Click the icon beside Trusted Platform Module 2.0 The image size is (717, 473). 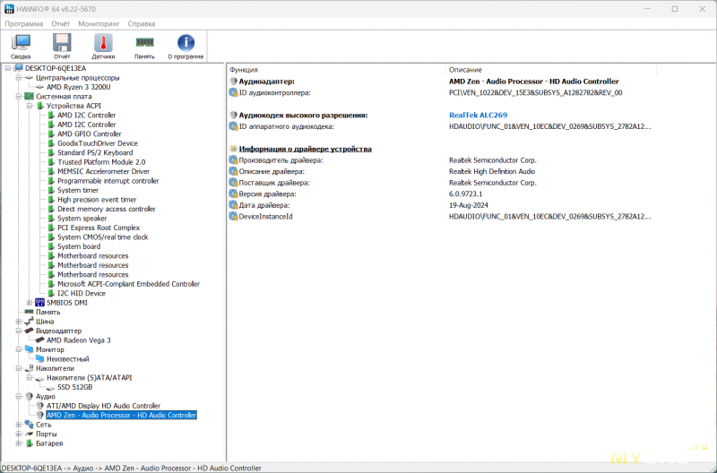(51, 162)
